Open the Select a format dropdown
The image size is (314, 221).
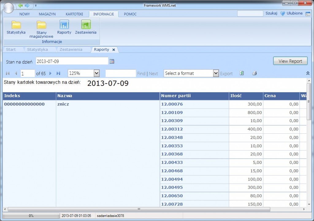pyautogui.click(x=216, y=73)
